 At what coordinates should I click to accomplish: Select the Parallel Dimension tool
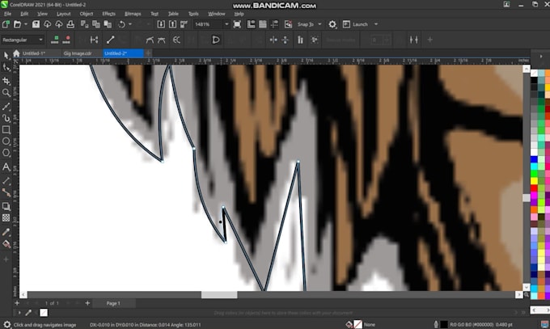pyautogui.click(x=6, y=180)
